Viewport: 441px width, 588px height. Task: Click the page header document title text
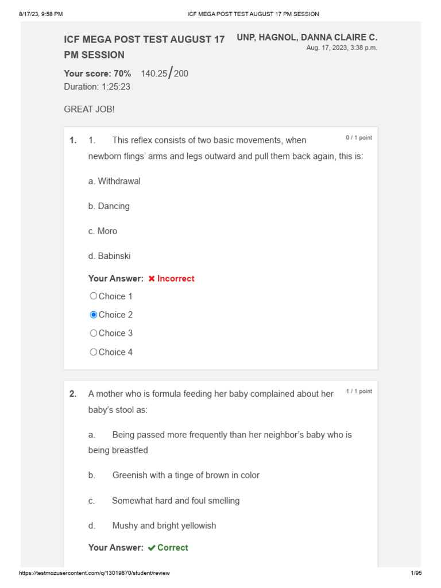[x=253, y=14]
